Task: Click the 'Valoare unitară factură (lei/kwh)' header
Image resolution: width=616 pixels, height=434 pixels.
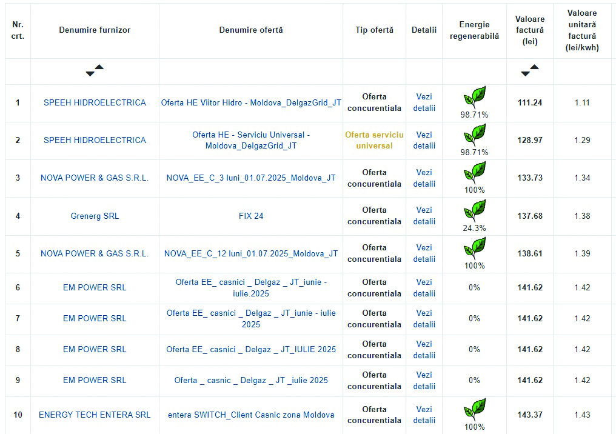Action: coord(582,30)
